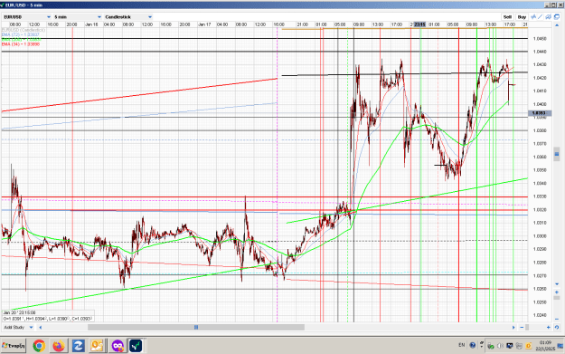Click the horizontal scroll left arrow
This screenshot has height=354, width=565.
tap(40, 328)
